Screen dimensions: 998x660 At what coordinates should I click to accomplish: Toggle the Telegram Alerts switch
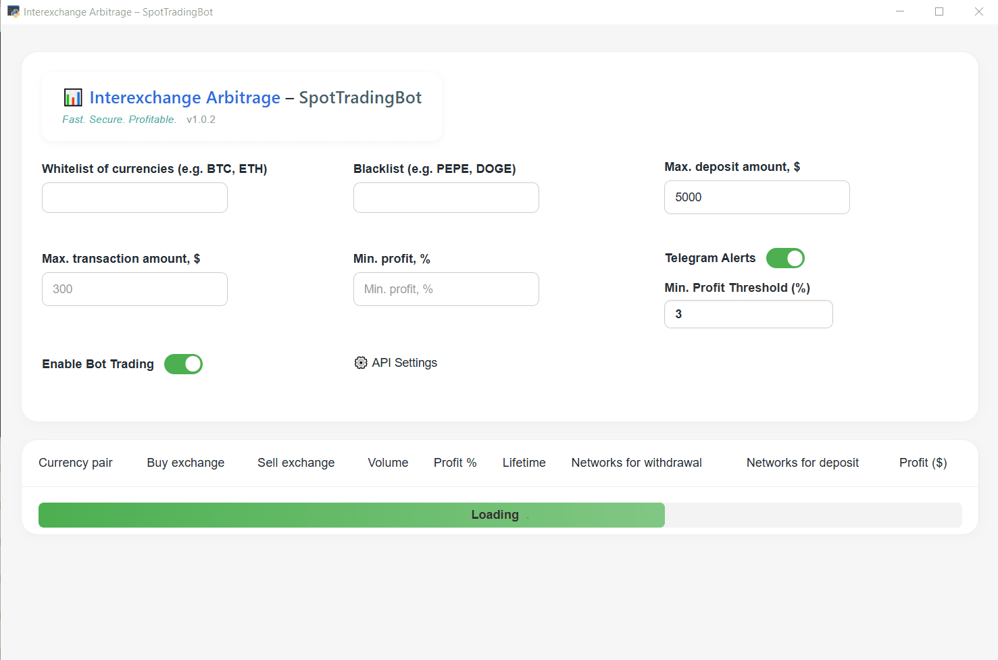[x=785, y=258]
